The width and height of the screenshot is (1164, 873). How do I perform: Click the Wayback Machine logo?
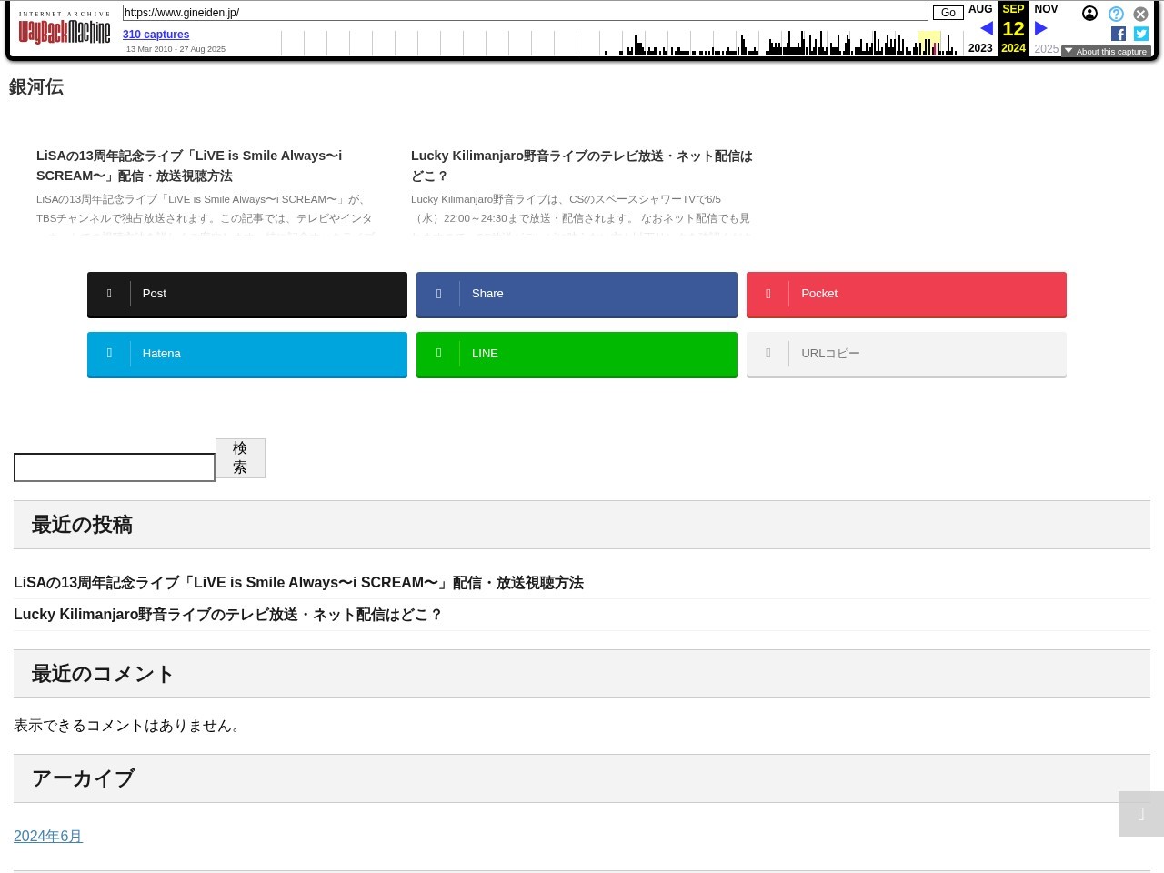pyautogui.click(x=64, y=30)
